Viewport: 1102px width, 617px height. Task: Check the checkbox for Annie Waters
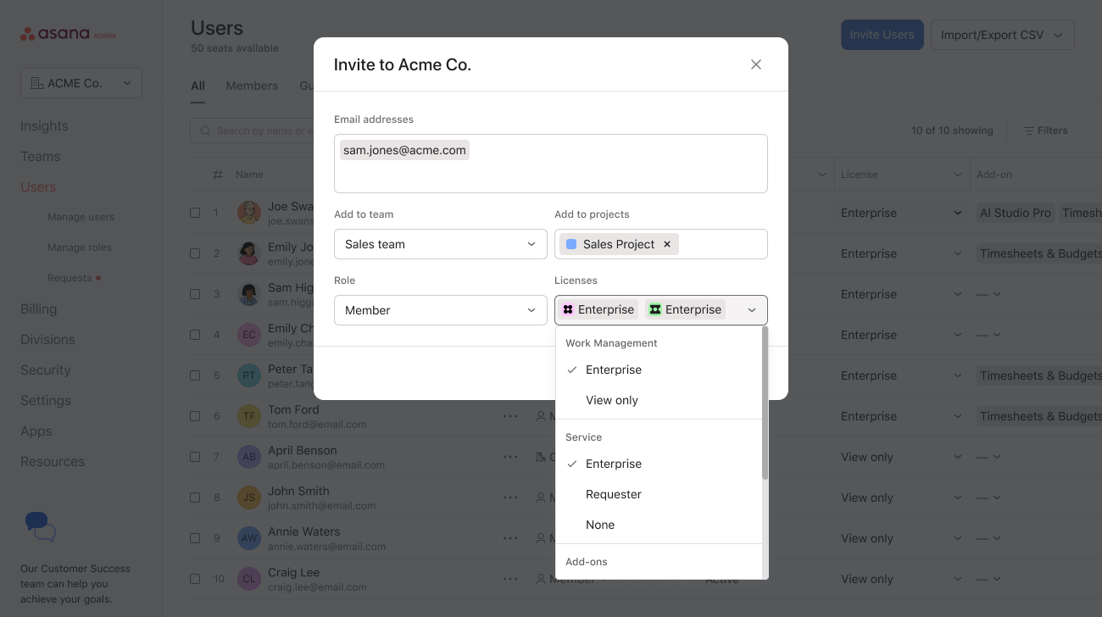pos(195,538)
